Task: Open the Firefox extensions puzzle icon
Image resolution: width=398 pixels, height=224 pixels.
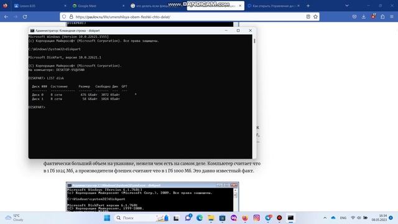Action: point(382,17)
